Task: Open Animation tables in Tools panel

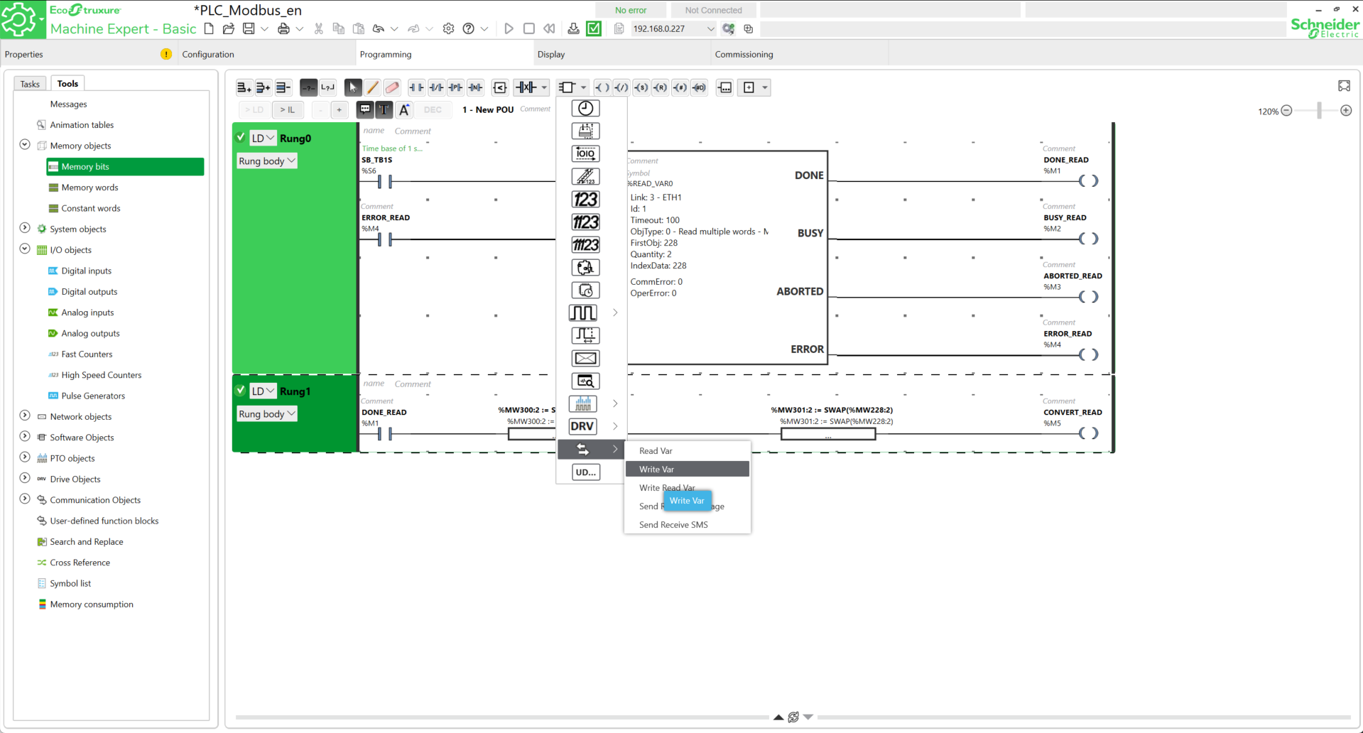Action: pos(82,125)
